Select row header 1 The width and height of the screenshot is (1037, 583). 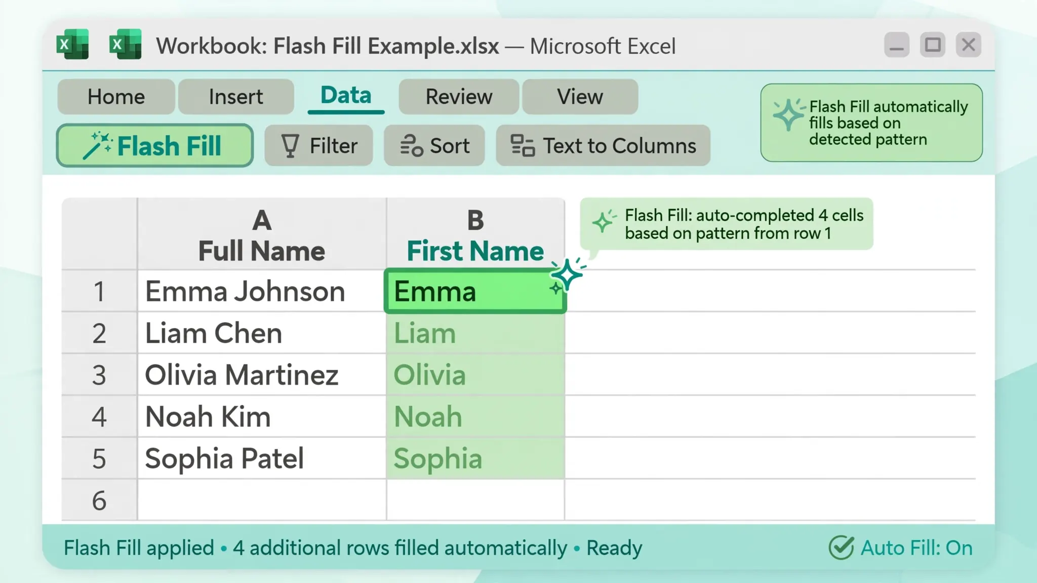99,291
